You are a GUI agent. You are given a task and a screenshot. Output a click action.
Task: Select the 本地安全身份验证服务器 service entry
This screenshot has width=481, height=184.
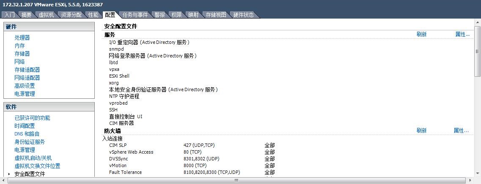coord(163,89)
